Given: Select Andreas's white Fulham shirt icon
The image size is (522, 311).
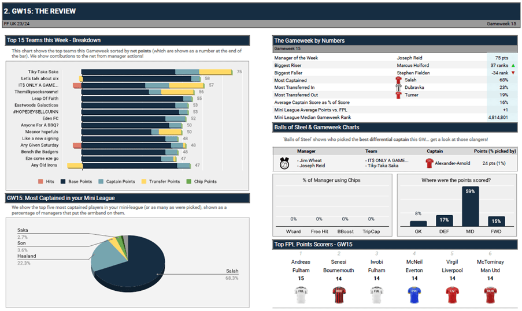Looking at the screenshot, I should [301, 294].
